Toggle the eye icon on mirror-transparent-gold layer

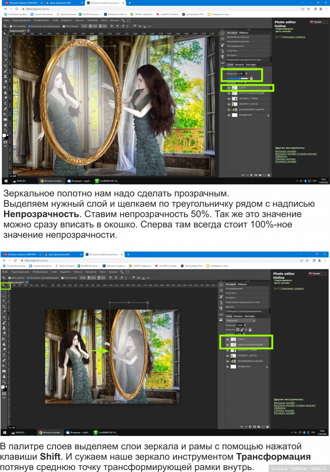point(229,93)
